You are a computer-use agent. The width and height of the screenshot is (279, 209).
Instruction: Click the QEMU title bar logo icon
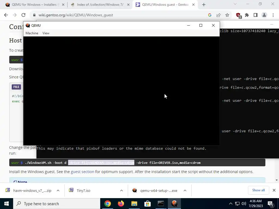[x=28, y=25]
